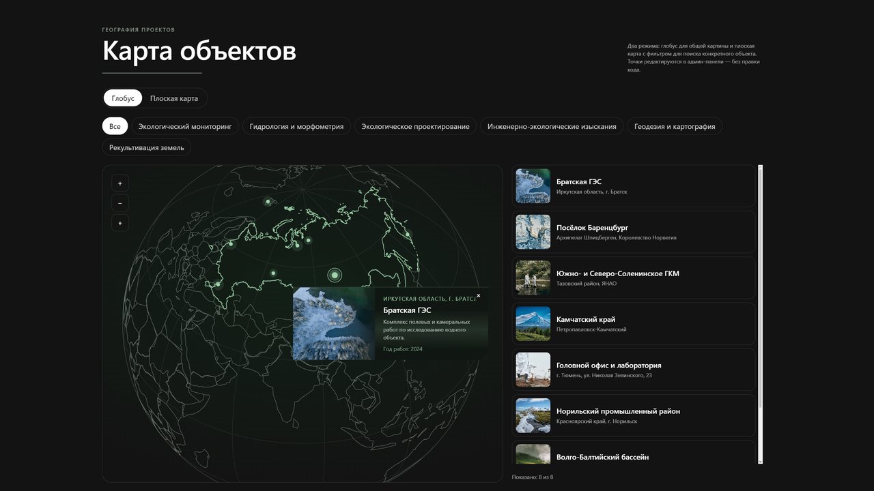The width and height of the screenshot is (874, 491).
Task: Select the Все filter chip
Action: coord(115,126)
